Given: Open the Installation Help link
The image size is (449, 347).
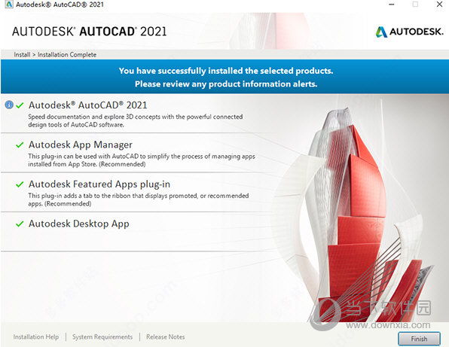Looking at the screenshot, I should pyautogui.click(x=36, y=337).
